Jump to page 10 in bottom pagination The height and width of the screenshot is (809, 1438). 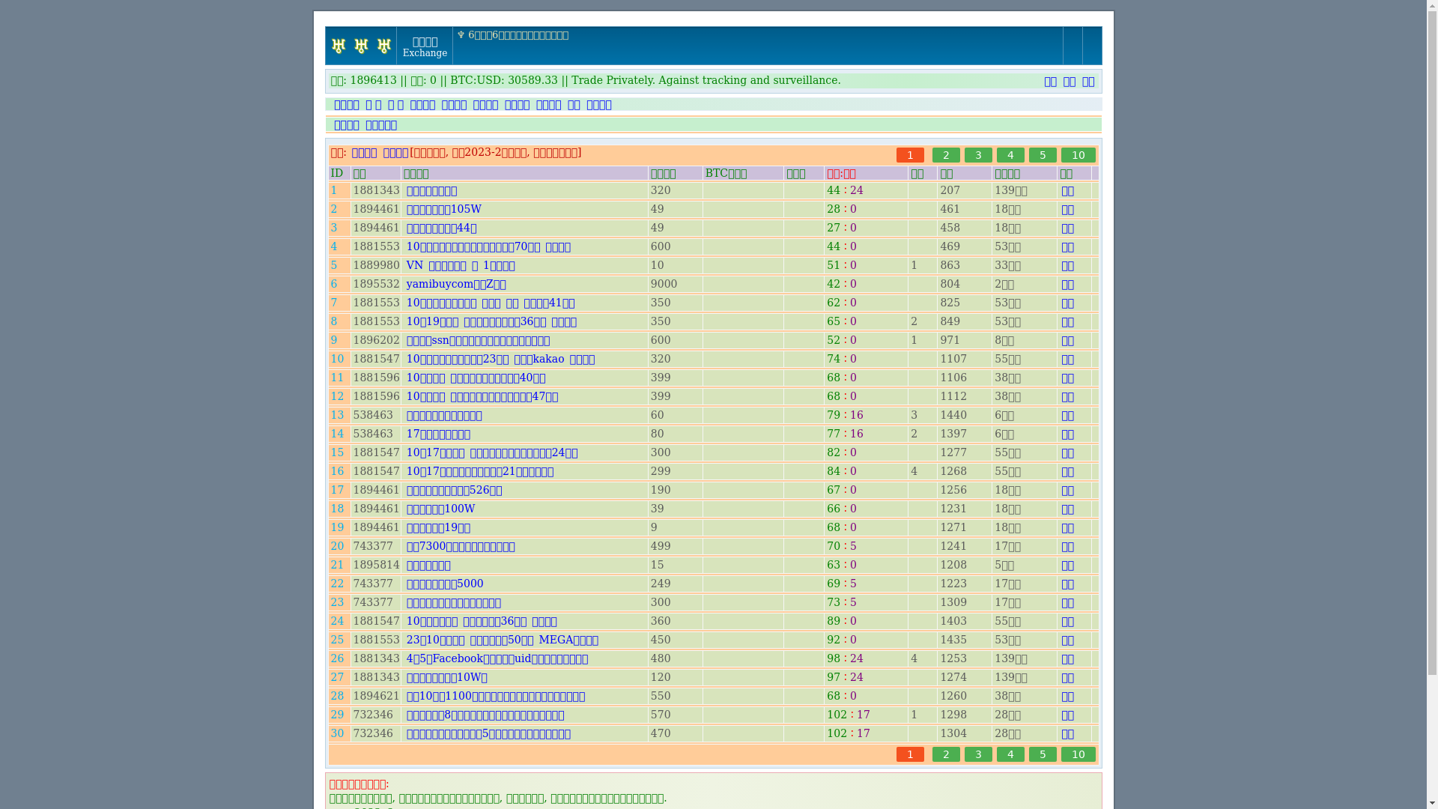pyautogui.click(x=1078, y=754)
